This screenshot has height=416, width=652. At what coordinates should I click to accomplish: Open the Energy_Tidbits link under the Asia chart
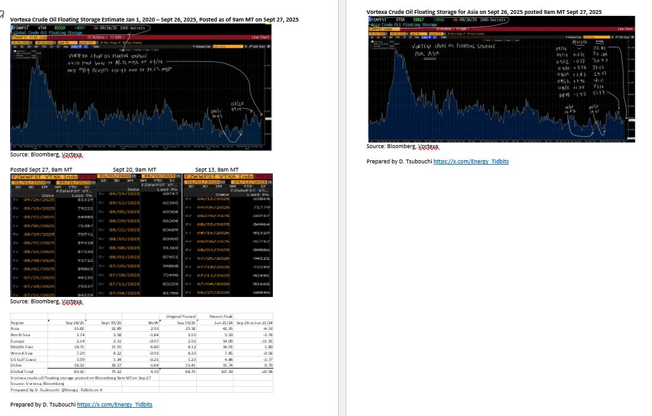471,161
